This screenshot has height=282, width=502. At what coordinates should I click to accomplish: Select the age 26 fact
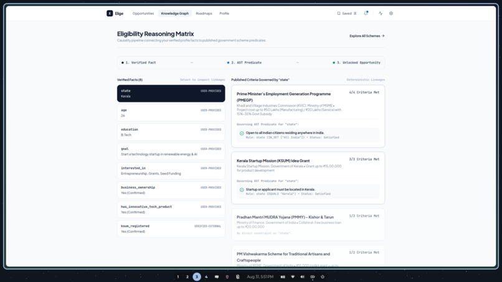pos(171,113)
